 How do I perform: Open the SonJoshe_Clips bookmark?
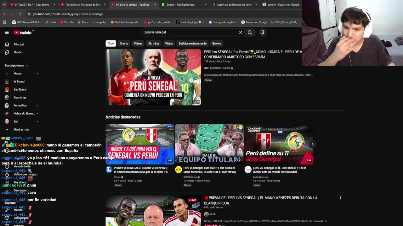click(x=190, y=22)
